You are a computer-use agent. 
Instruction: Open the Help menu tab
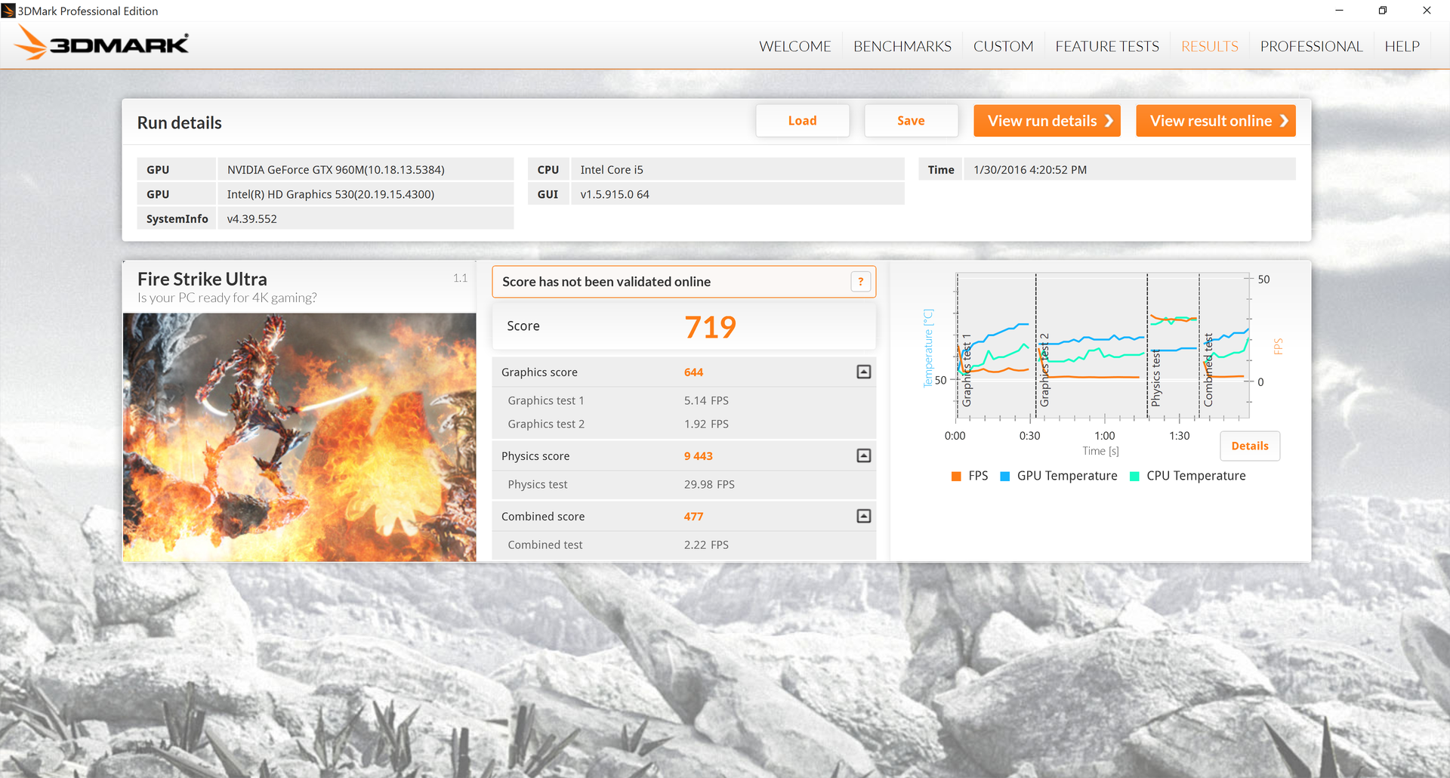click(1402, 46)
